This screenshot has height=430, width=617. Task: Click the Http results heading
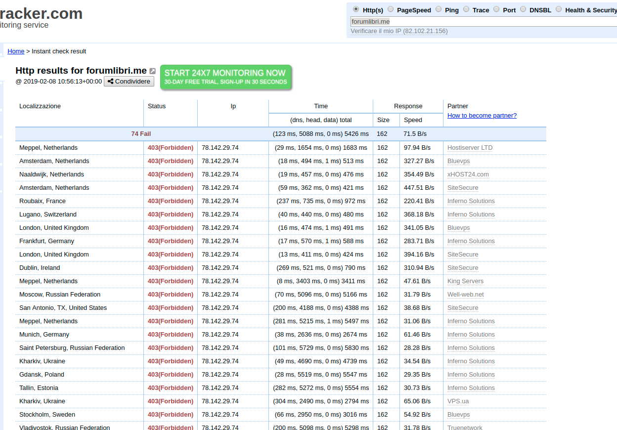(81, 71)
